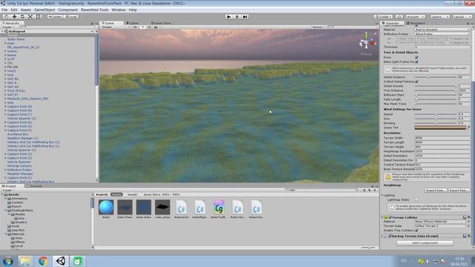Open the Material dropdown in Inspector
The image size is (475, 267).
442,30
